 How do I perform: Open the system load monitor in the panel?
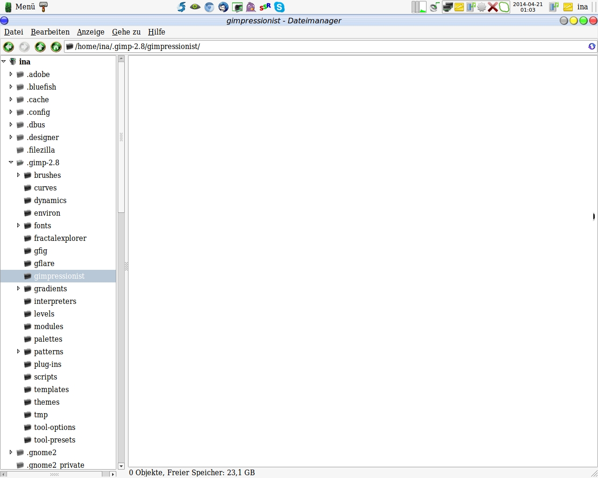click(419, 7)
